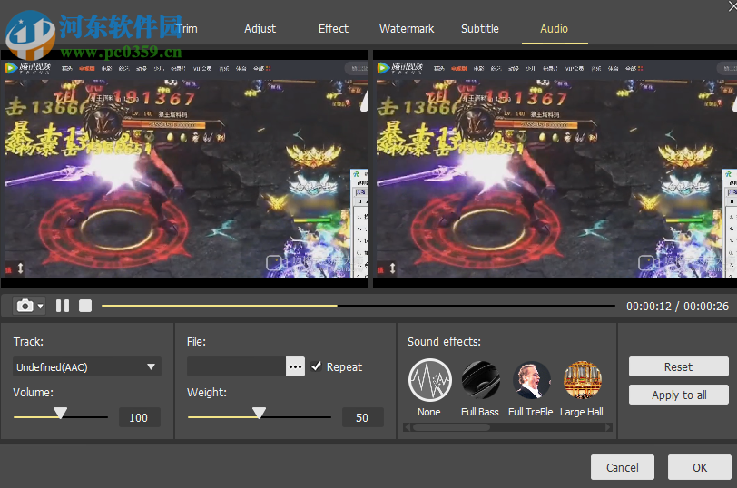Image resolution: width=737 pixels, height=488 pixels.
Task: Toggle the Repeat checkbox
Action: tap(317, 366)
